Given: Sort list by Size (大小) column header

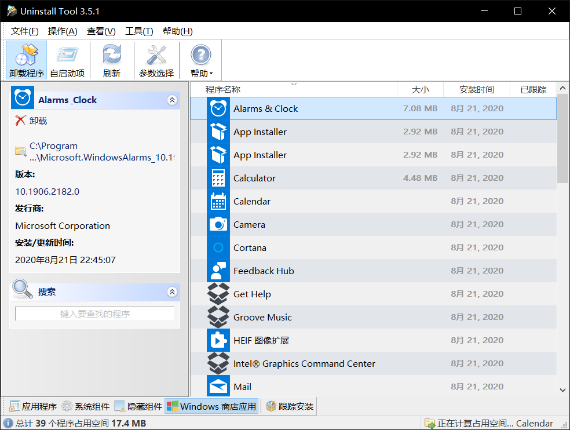Looking at the screenshot, I should coord(420,90).
